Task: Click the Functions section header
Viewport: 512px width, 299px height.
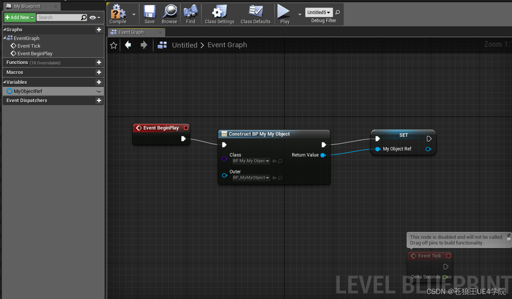Action: [x=53, y=62]
